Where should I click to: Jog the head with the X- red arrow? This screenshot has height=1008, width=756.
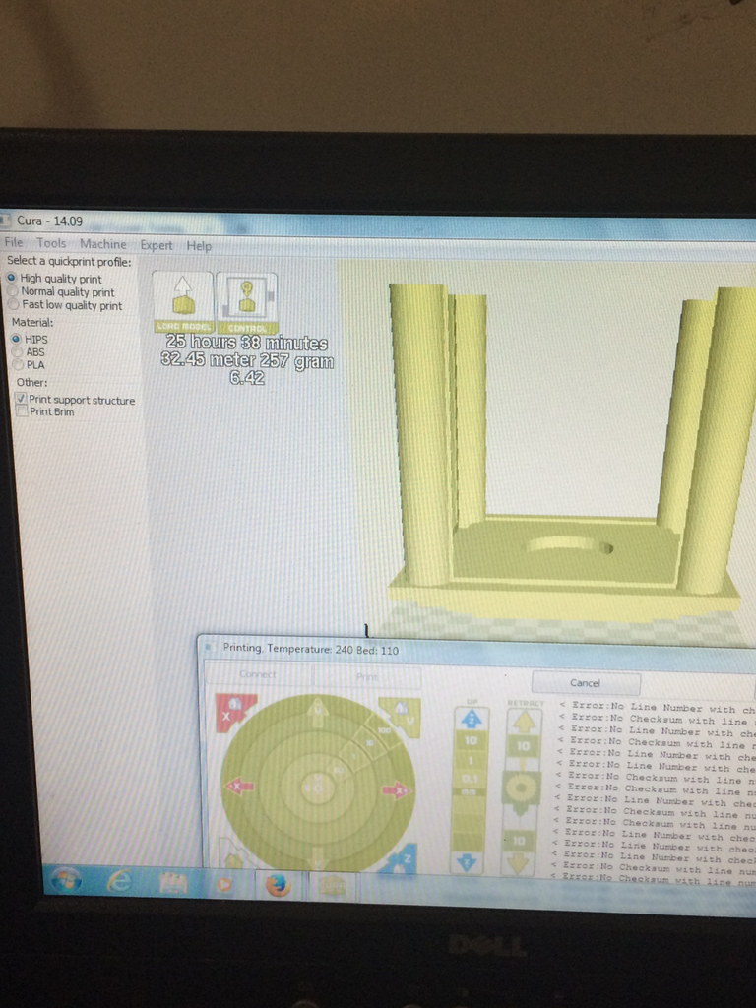click(240, 787)
